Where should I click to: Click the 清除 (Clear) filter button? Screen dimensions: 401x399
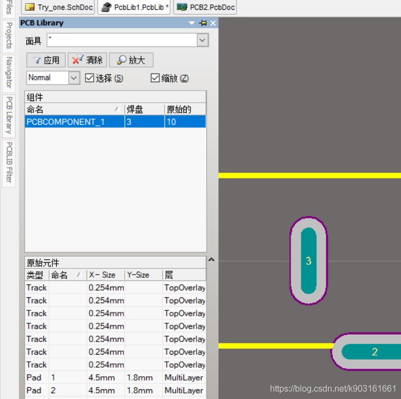pyautogui.click(x=87, y=60)
